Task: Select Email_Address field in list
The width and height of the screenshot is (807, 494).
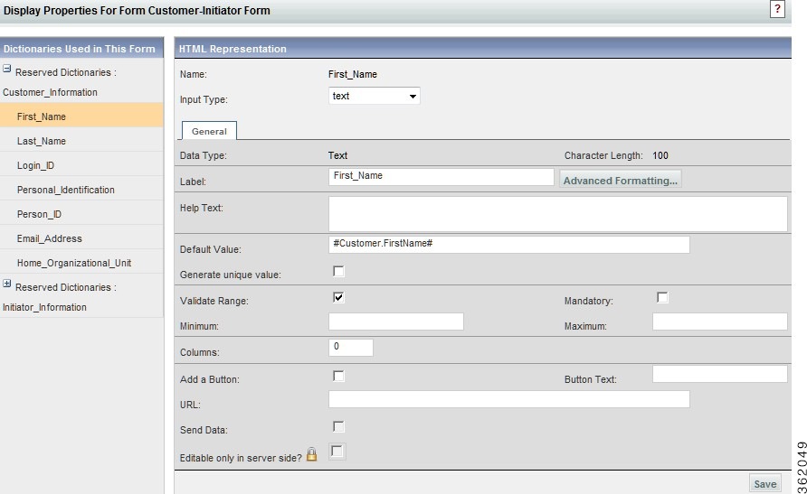Action: tap(81, 238)
